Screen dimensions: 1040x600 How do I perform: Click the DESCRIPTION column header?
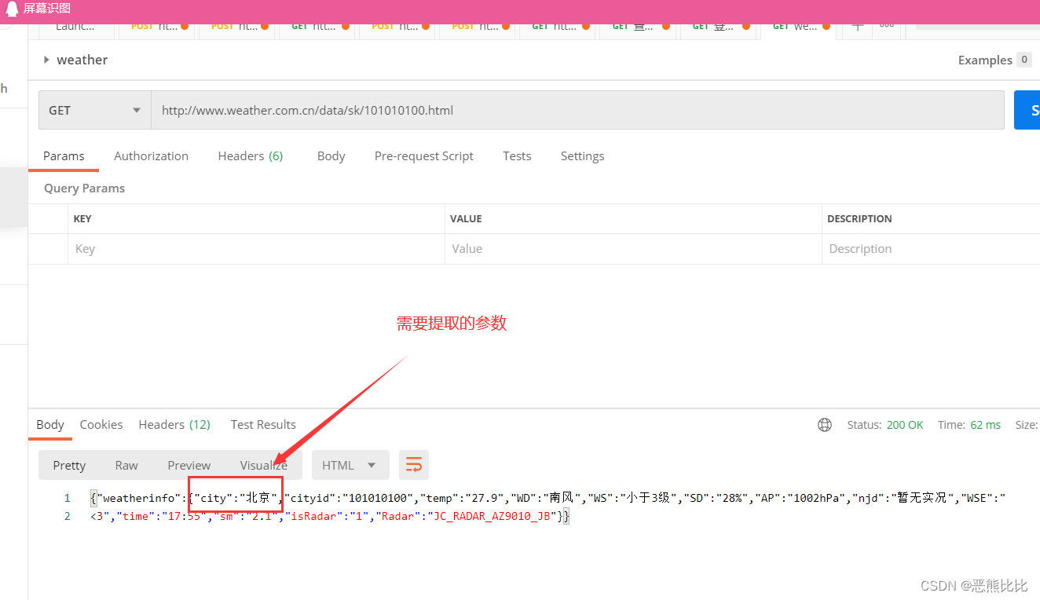[x=859, y=218]
